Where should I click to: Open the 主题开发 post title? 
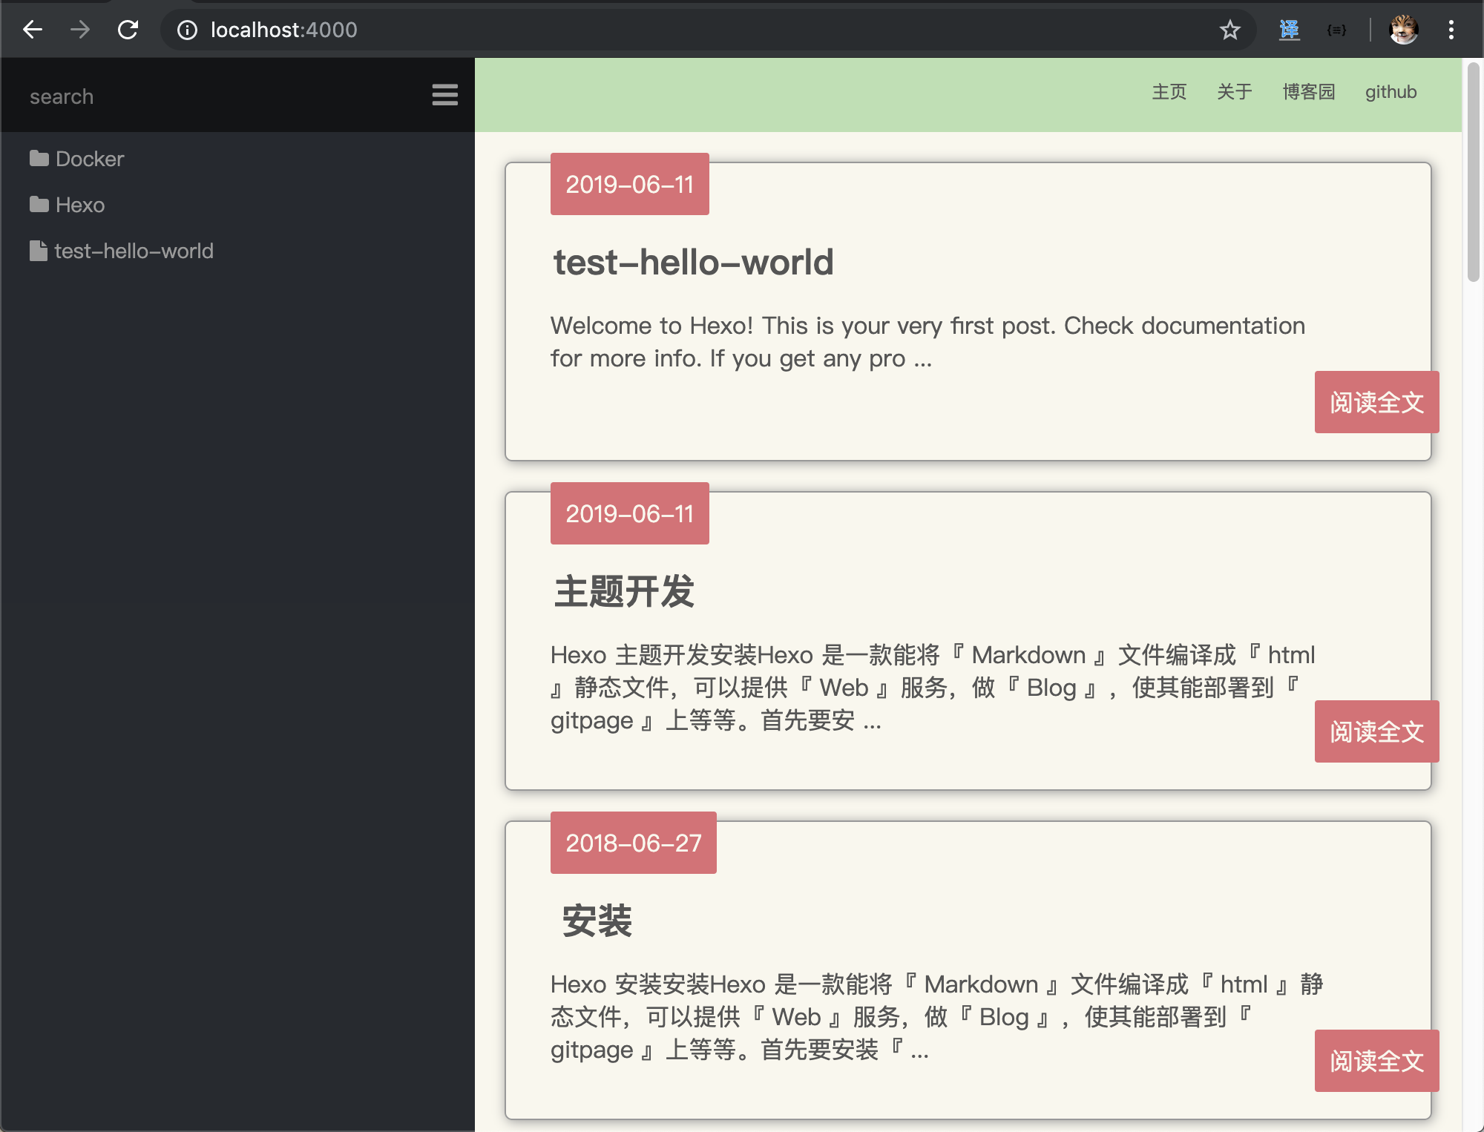624,592
